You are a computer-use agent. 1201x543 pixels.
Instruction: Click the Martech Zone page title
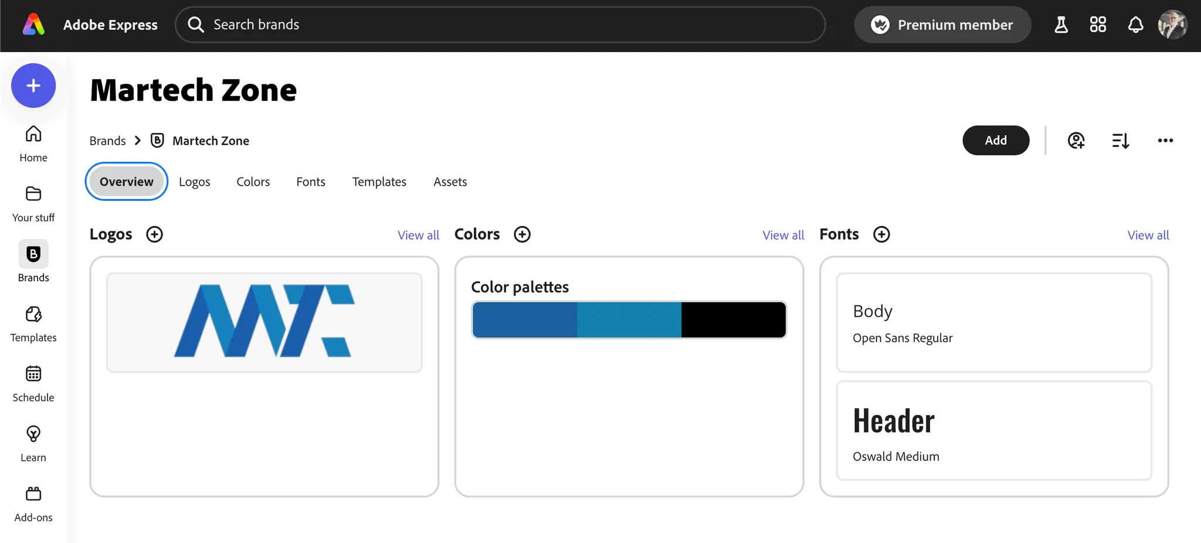[194, 90]
